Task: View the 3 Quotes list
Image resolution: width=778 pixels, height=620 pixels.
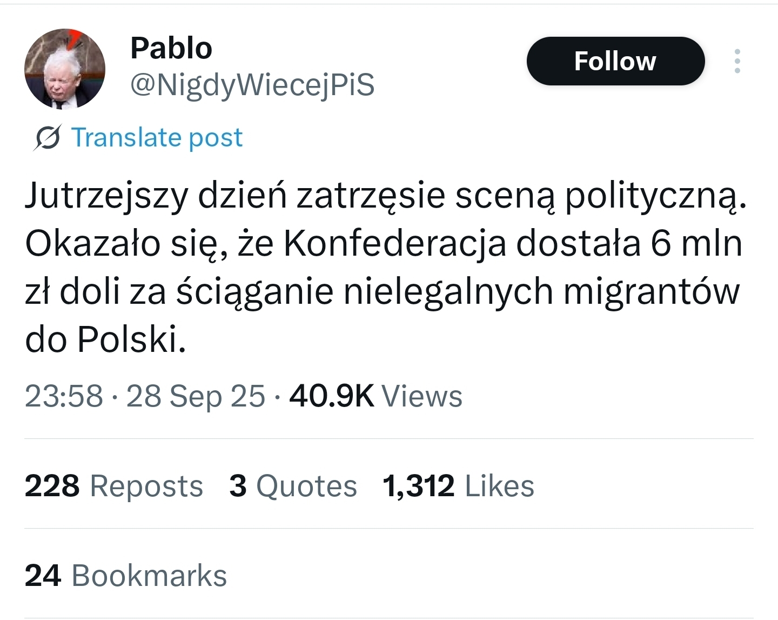Action: click(x=293, y=485)
